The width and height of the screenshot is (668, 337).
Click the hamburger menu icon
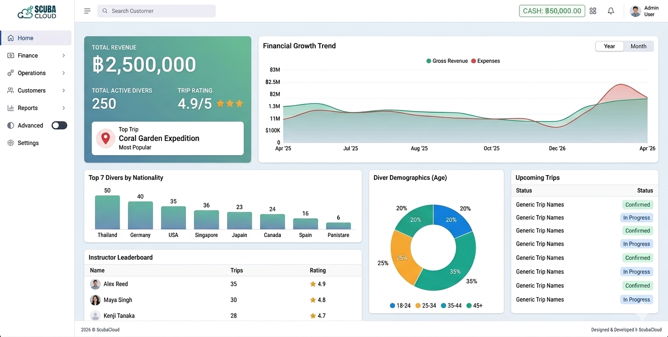tap(87, 11)
